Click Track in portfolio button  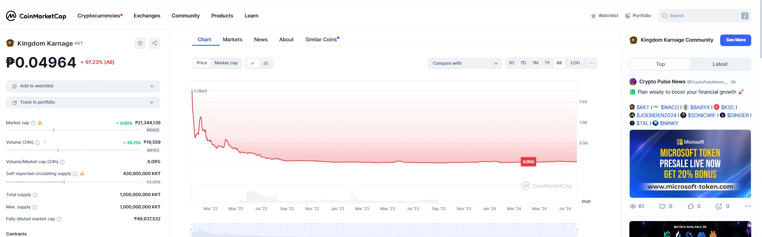click(83, 102)
